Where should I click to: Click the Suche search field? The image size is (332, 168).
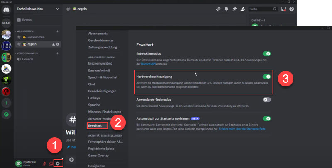(263, 9)
